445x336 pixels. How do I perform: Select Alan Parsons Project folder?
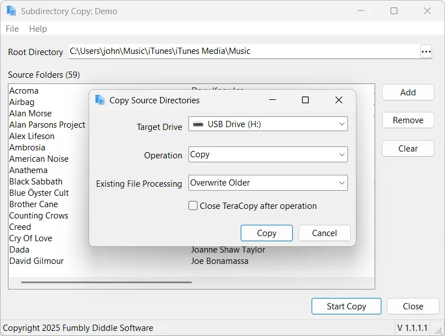point(47,125)
